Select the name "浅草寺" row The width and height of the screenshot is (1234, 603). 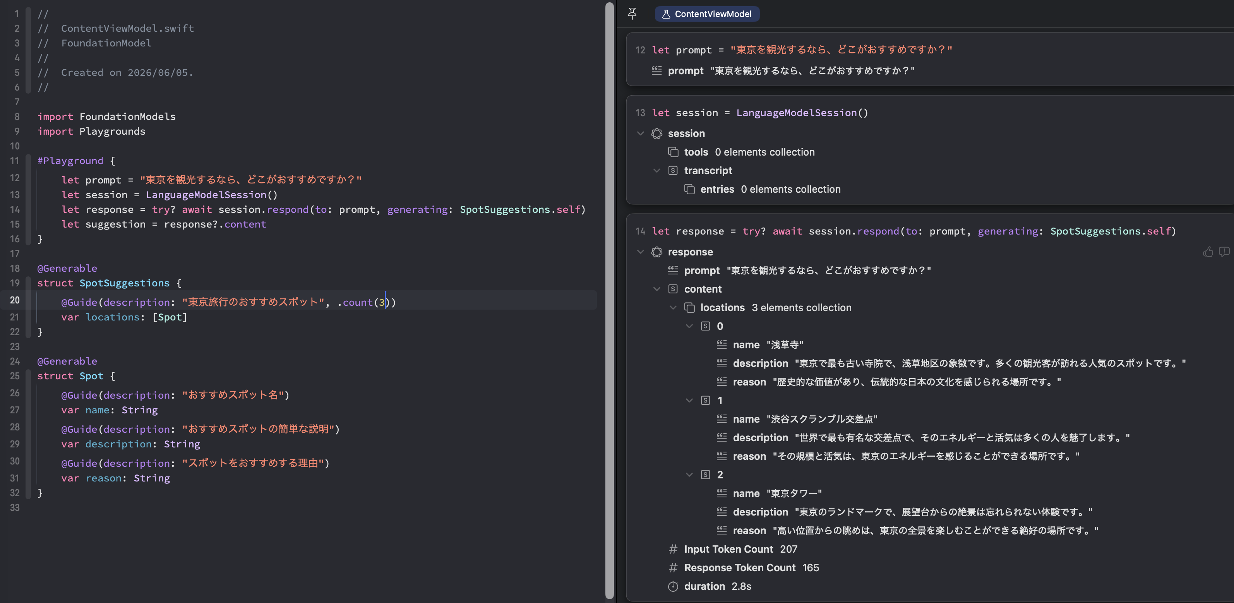pyautogui.click(x=760, y=345)
